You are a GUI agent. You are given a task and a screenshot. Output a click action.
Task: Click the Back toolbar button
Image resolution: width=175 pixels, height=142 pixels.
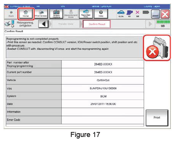coord(11,14)
